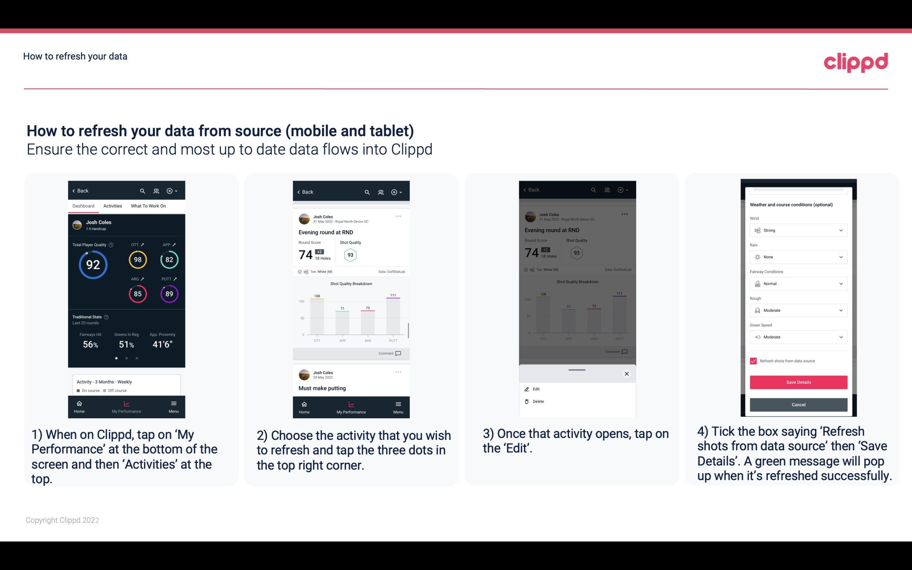912x570 pixels.
Task: Switch to the Activities tab
Action: pyautogui.click(x=112, y=205)
